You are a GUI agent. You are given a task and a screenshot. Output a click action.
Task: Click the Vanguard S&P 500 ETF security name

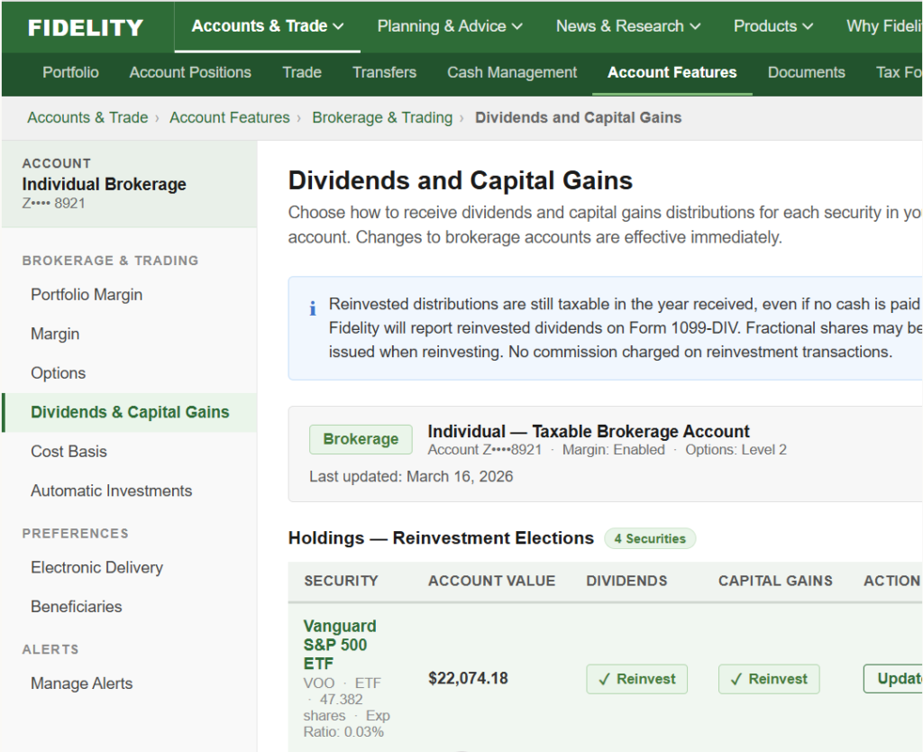coord(340,645)
